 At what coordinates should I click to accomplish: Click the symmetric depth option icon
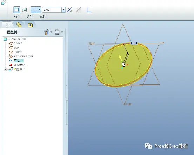(x=34, y=10)
